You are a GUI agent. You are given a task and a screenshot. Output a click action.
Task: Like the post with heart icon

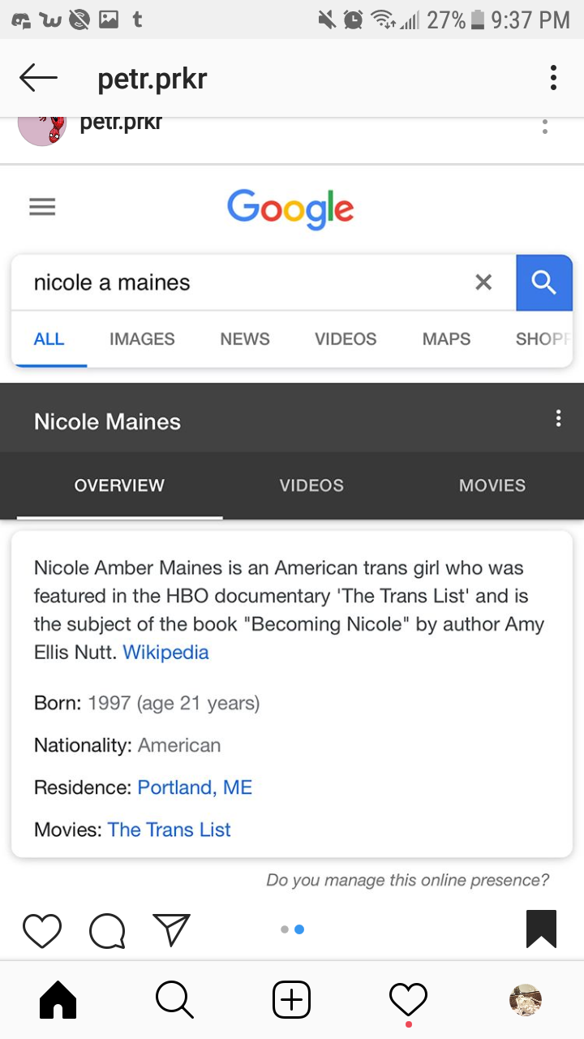[x=42, y=930]
